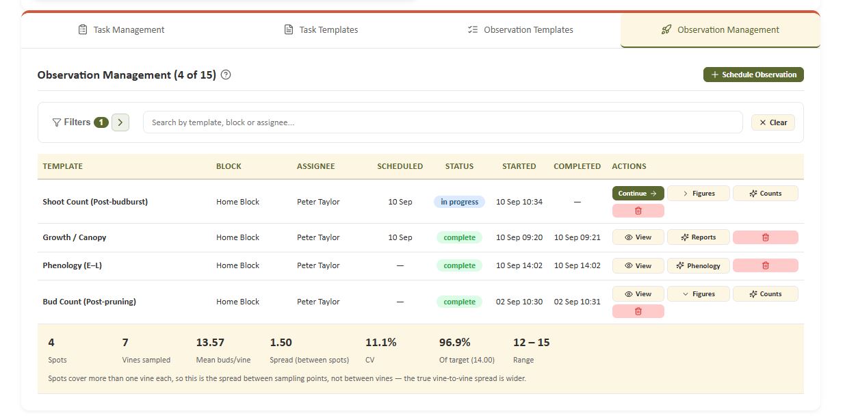Expand the filters chevron button
This screenshot has width=845, height=420.
tap(120, 122)
